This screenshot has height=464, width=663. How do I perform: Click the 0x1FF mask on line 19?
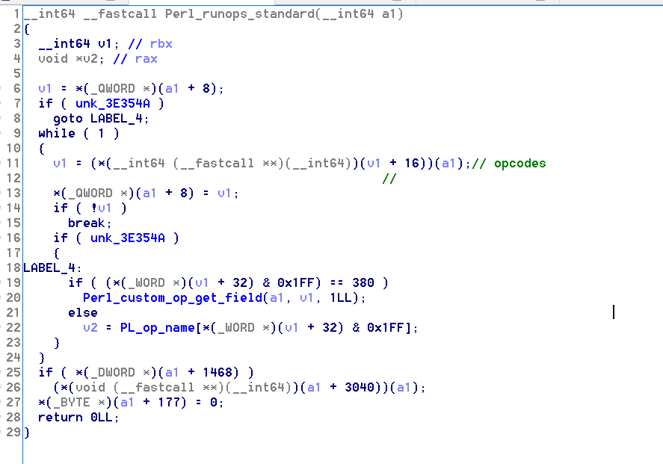[295, 282]
